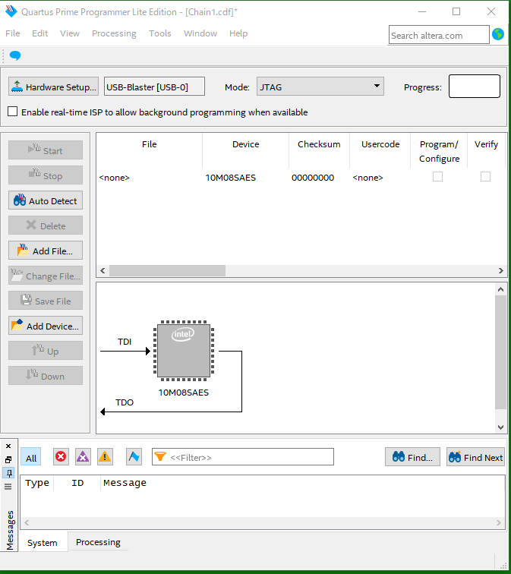Click right arrow of device table scrollbar
This screenshot has height=574, width=511.
[x=500, y=270]
